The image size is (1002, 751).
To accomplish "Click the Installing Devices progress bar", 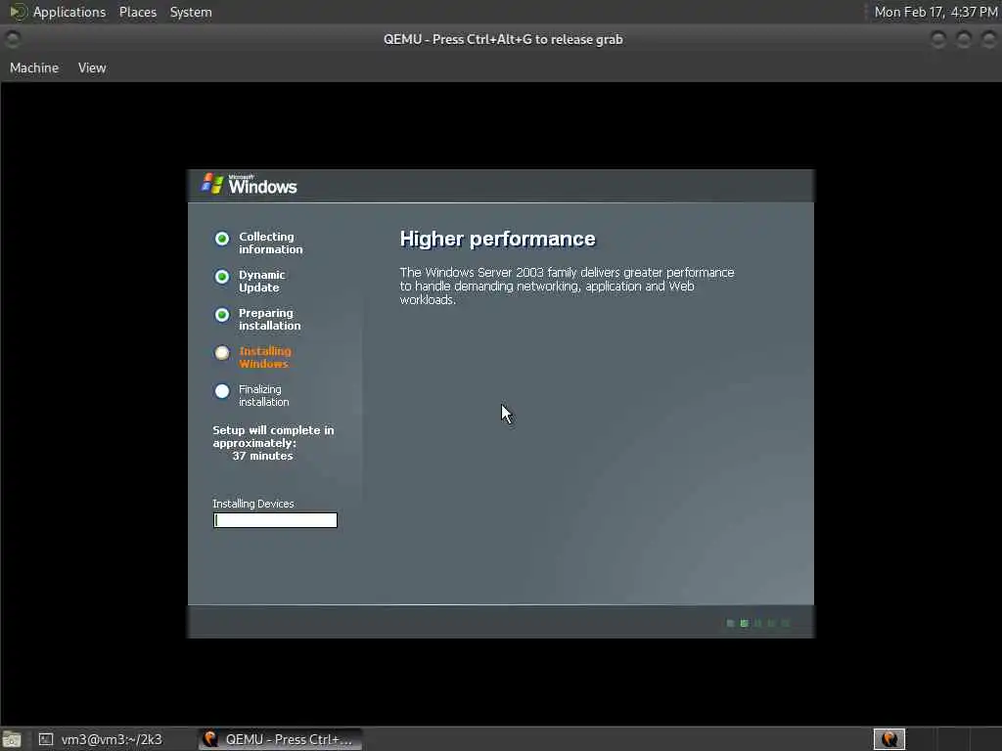I will pyautogui.click(x=275, y=520).
